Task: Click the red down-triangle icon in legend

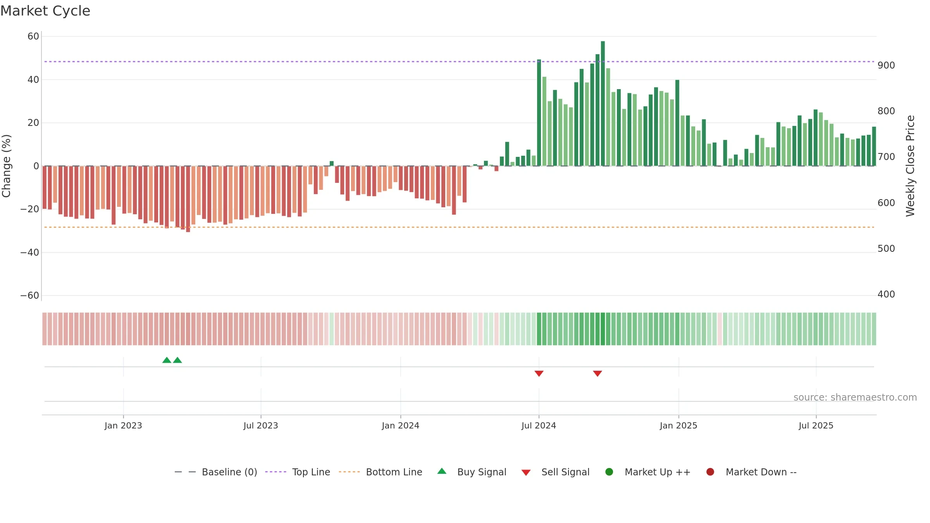Action: pyautogui.click(x=526, y=473)
